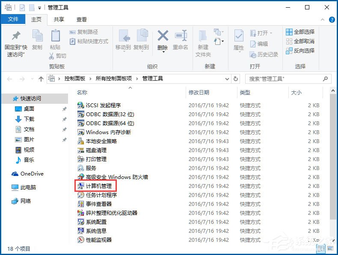Select the 系统配置 shortcut
Screen dimensions: 338x255
pyautogui.click(x=92, y=222)
